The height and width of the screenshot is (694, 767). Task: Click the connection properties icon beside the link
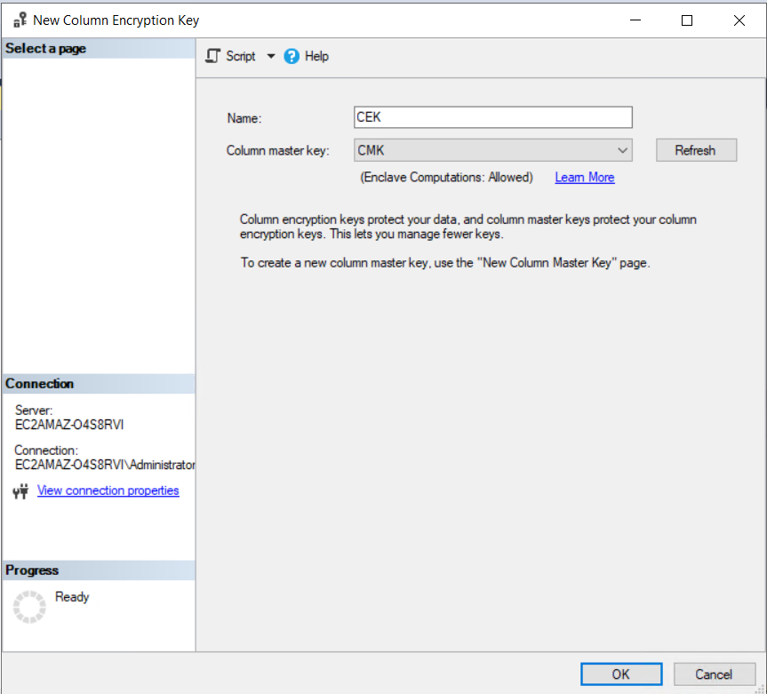pyautogui.click(x=20, y=491)
